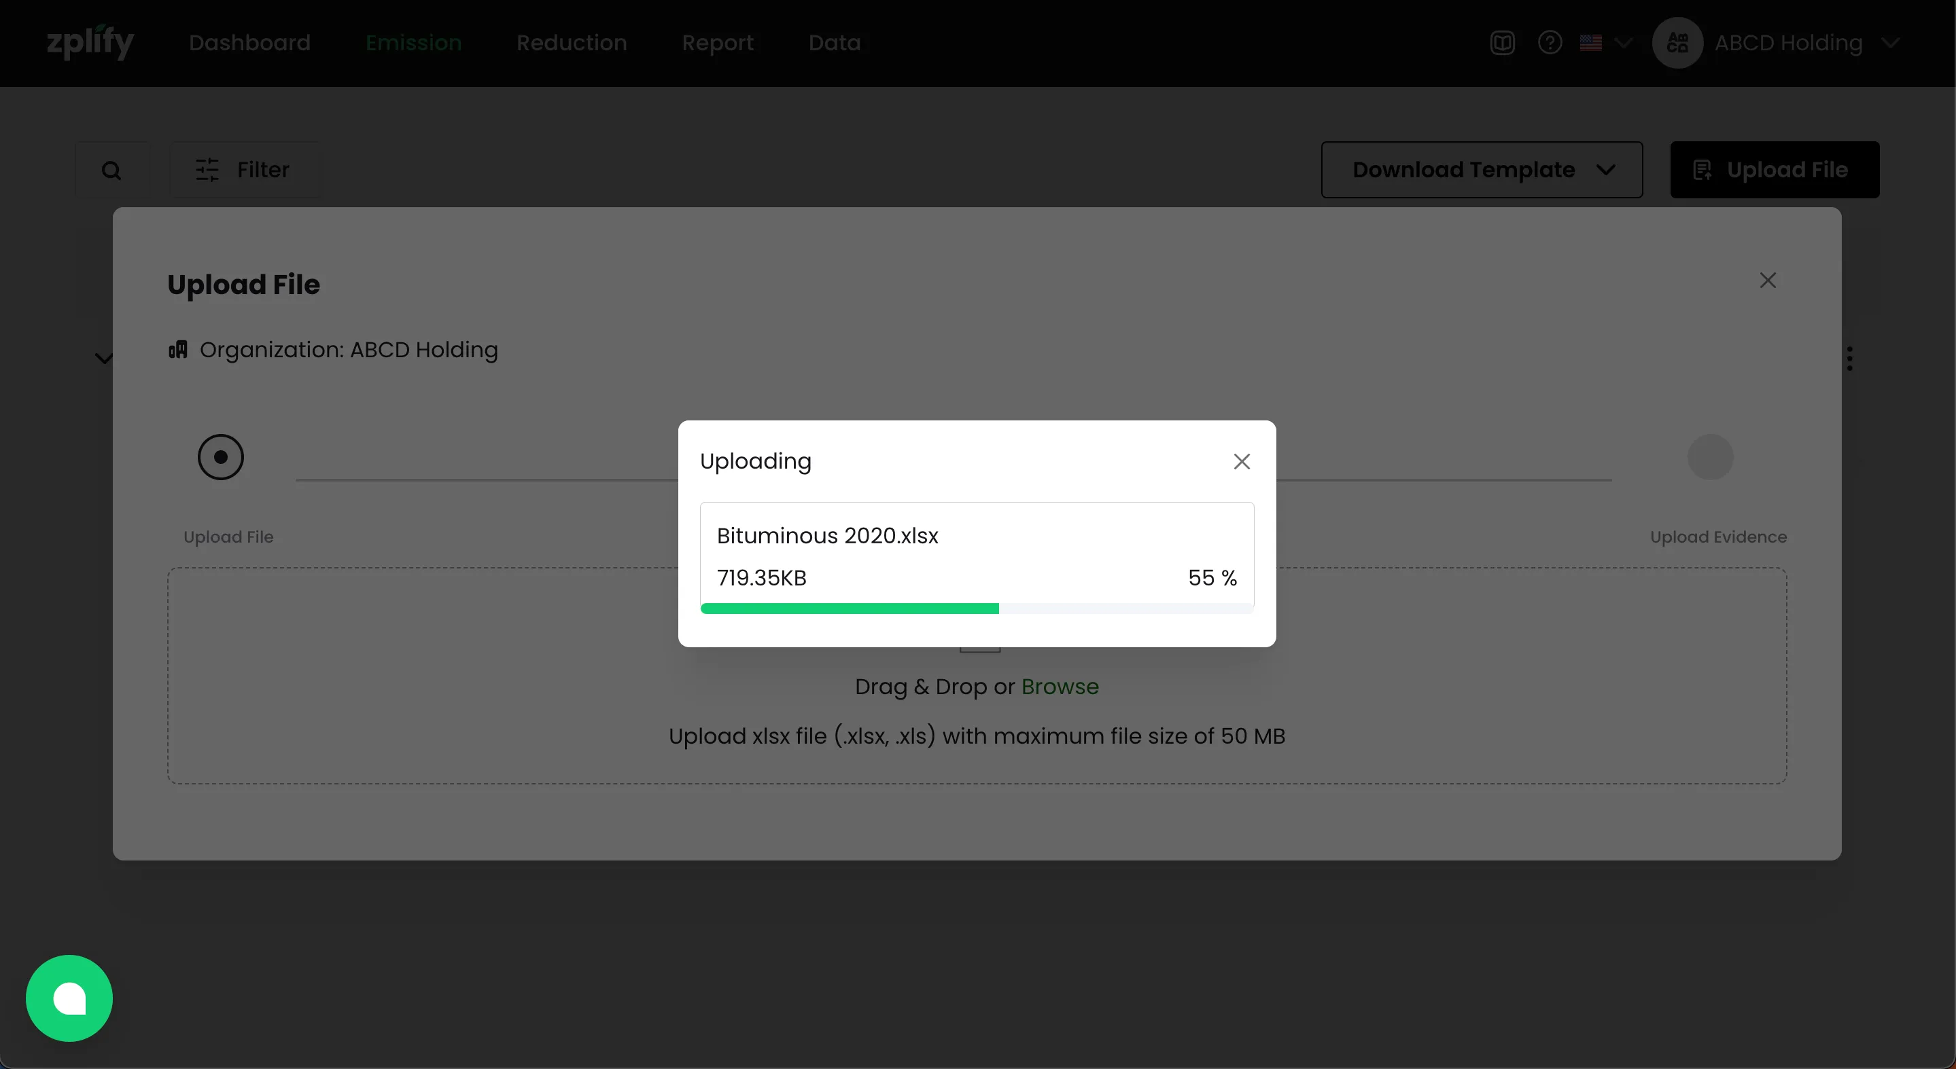Click the ABCD Holding avatar icon
Screen dimensions: 1956x1069
[1677, 43]
